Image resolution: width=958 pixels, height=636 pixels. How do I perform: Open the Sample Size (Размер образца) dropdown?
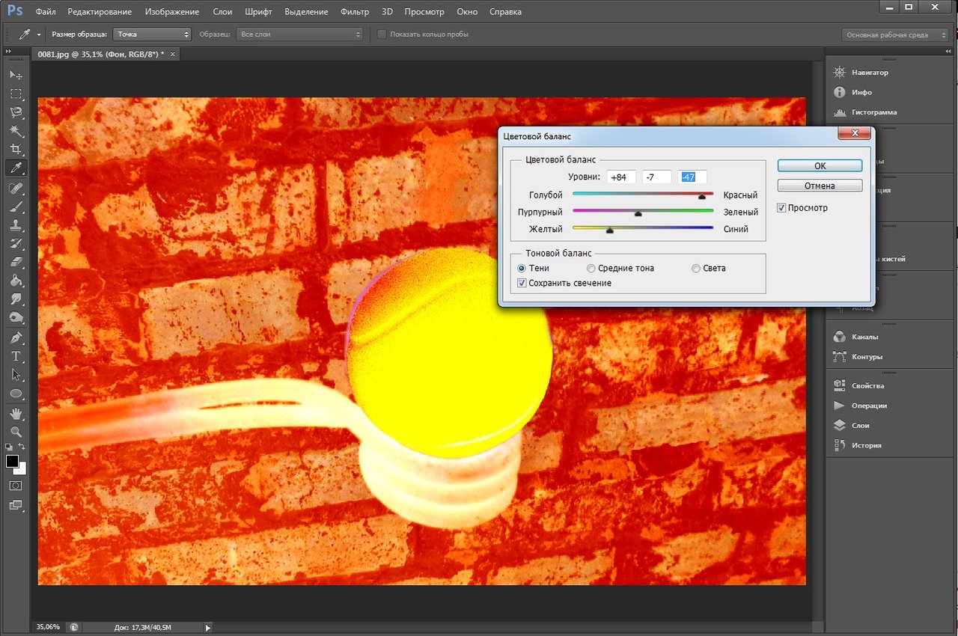point(152,34)
